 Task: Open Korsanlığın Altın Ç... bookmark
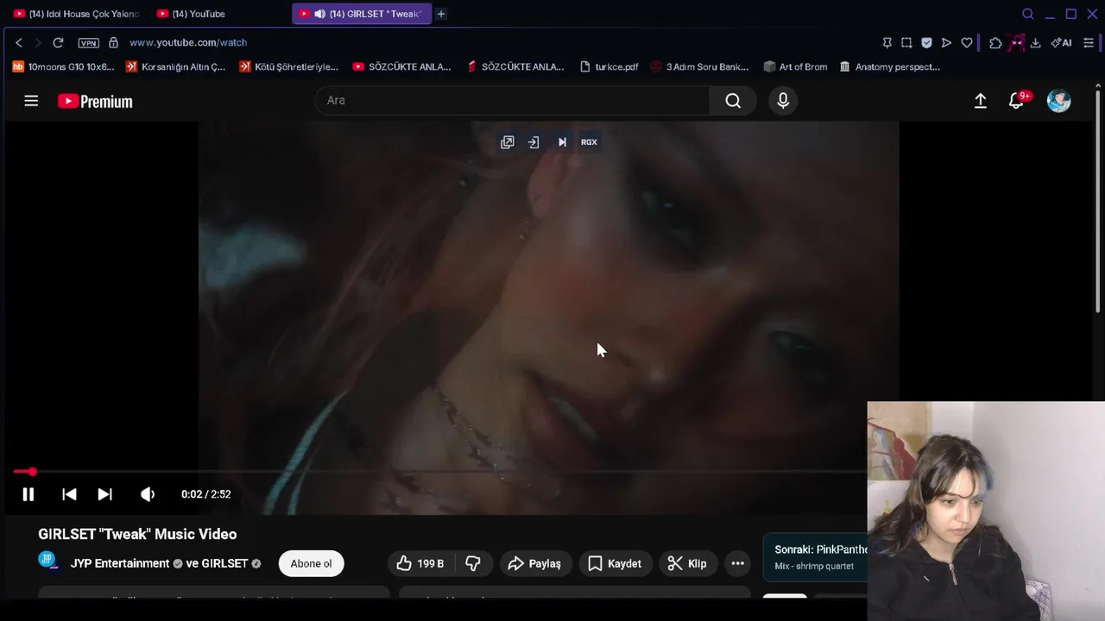(x=175, y=66)
